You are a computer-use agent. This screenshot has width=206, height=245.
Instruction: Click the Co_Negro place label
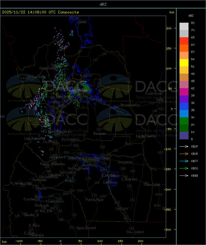pyautogui.click(x=50, y=141)
